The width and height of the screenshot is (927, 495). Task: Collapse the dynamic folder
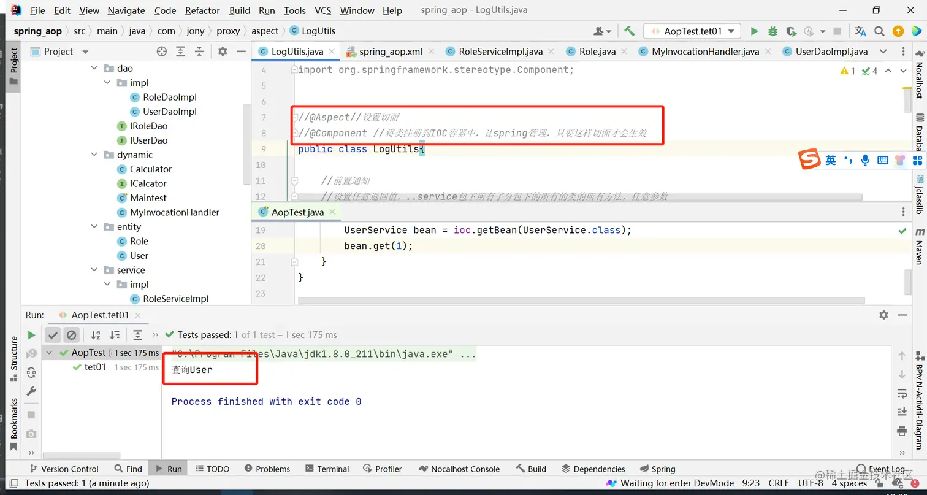(x=94, y=155)
